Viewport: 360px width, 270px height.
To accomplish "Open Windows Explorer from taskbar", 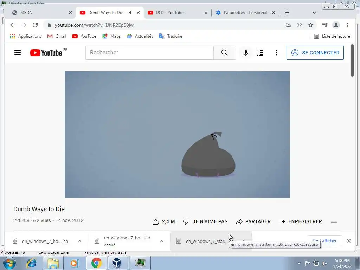I will tap(53, 263).
